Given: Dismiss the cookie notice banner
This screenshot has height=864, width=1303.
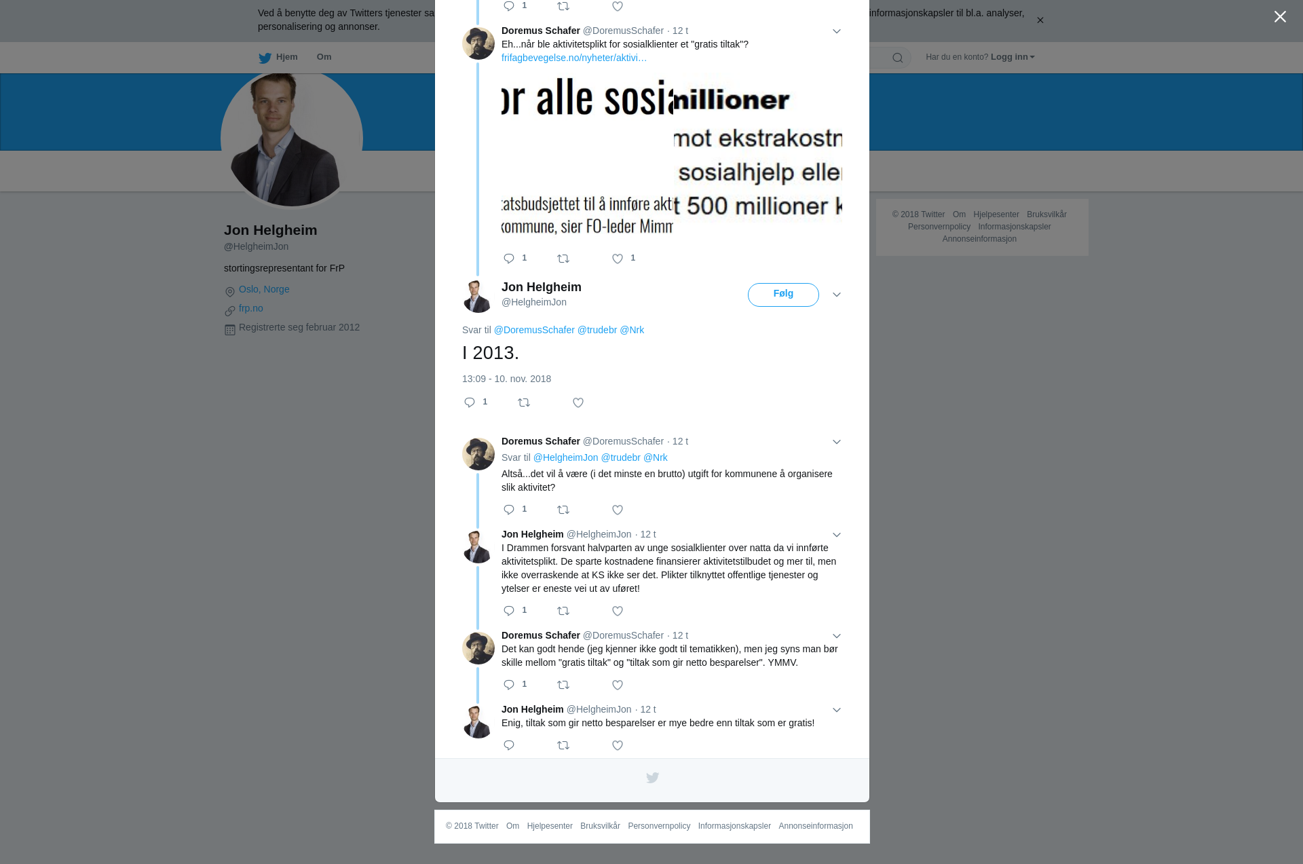Looking at the screenshot, I should (1040, 20).
